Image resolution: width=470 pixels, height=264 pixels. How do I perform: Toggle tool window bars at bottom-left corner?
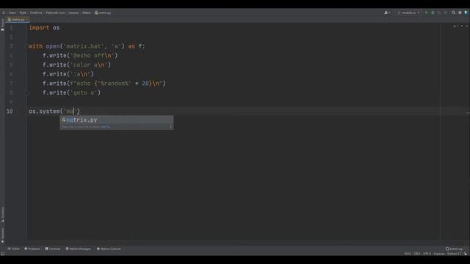click(x=3, y=254)
